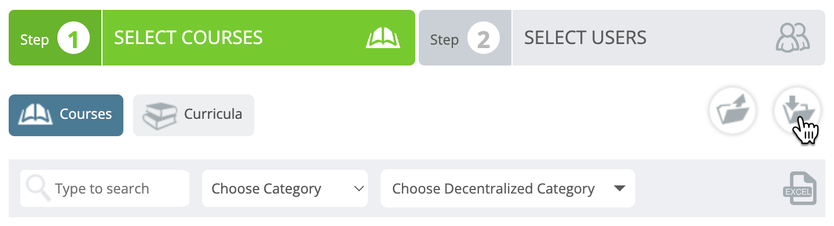Click the chevron arrow of Choose Category
834x226 pixels.
click(x=359, y=188)
